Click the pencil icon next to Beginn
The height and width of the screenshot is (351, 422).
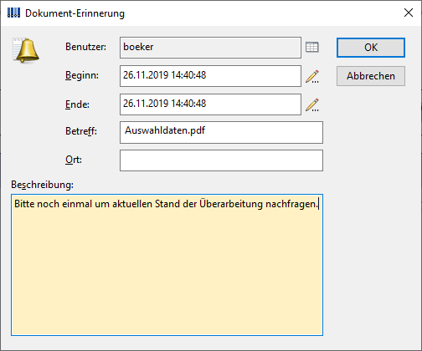312,76
